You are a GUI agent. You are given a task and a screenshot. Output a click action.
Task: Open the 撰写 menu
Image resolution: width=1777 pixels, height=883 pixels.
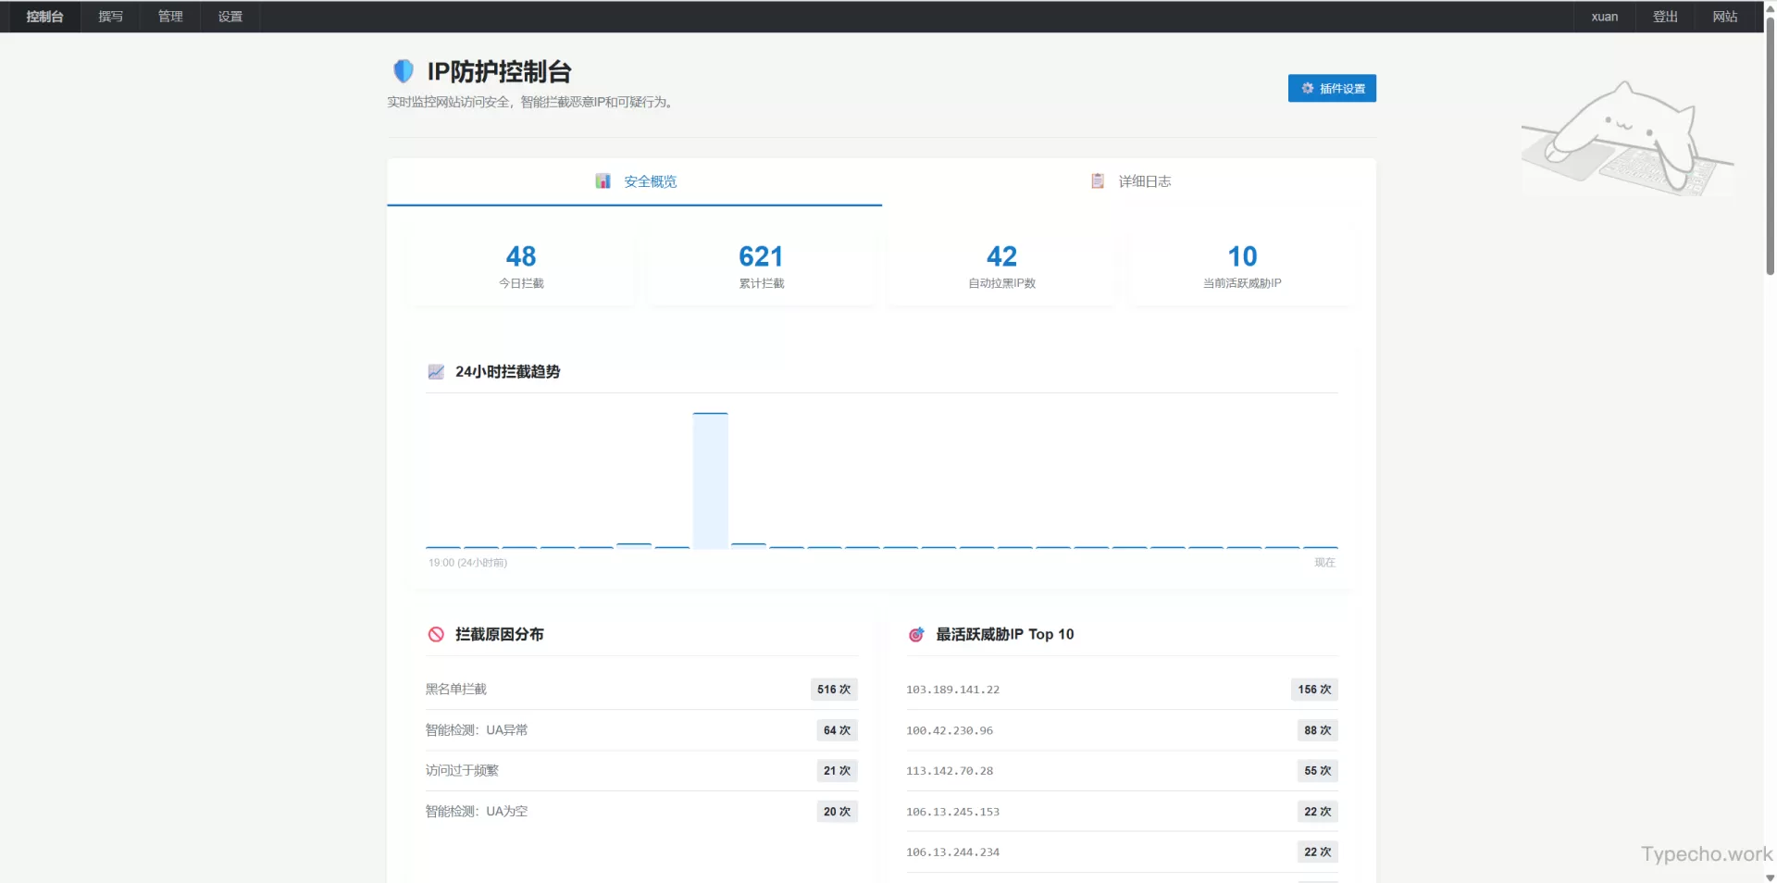110,17
